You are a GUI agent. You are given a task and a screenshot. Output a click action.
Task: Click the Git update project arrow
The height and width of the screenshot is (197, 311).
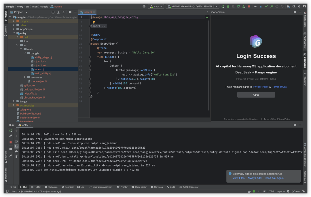point(261,6)
